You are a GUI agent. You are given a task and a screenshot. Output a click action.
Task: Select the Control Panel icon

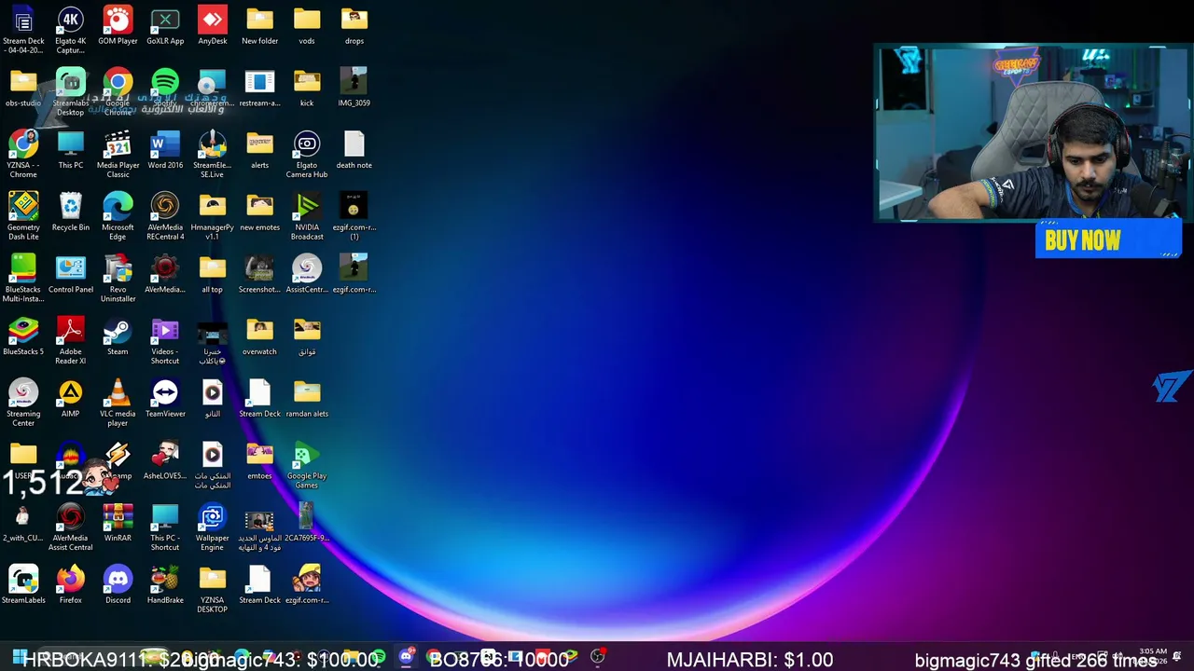pos(71,274)
